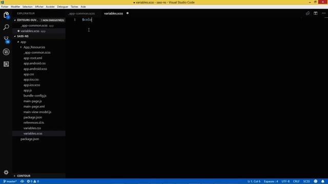
Task: Click the synchronize changes cloud icon
Action: click(22, 181)
